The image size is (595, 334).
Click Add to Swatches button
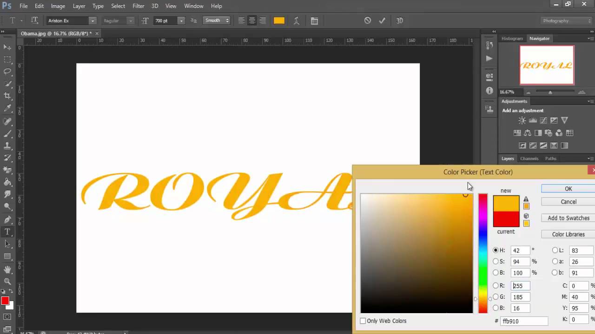[x=568, y=218]
